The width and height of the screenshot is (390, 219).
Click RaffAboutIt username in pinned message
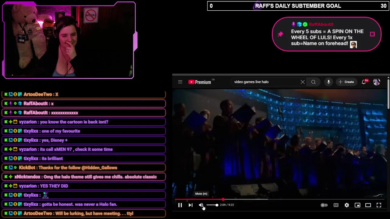(321, 24)
